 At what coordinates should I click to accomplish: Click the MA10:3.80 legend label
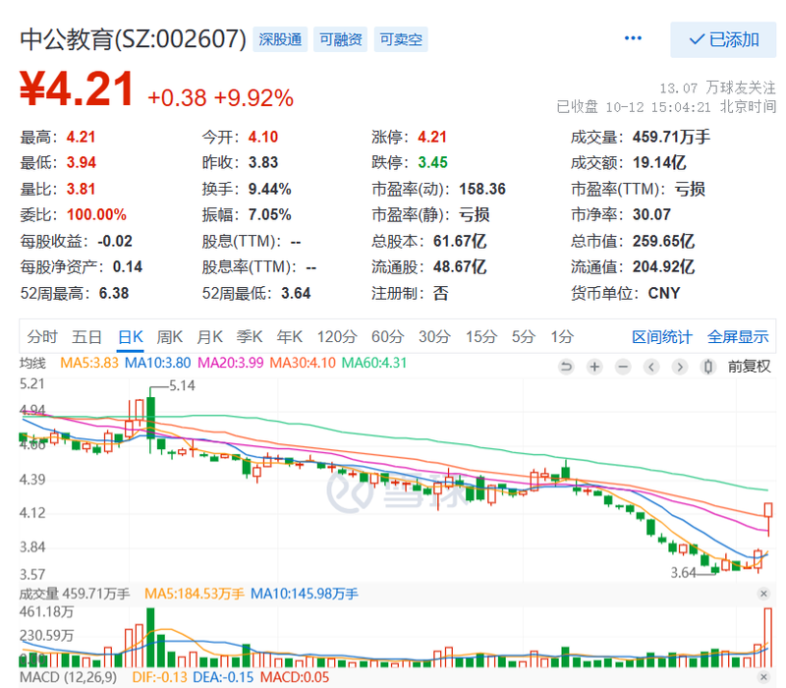click(x=158, y=363)
